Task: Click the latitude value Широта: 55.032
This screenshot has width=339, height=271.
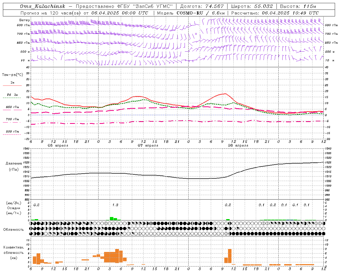Action: click(252, 6)
